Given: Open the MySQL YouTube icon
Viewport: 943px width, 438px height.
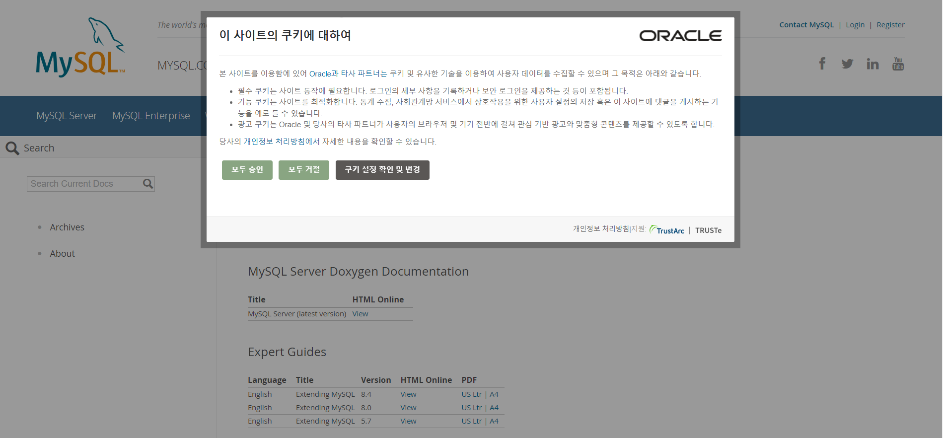Looking at the screenshot, I should [898, 64].
